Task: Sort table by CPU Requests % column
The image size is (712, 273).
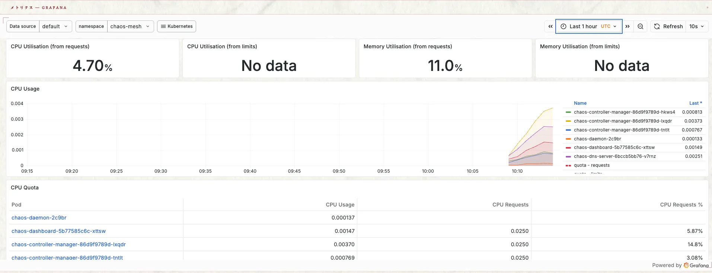Action: [x=681, y=205]
